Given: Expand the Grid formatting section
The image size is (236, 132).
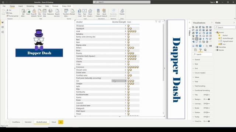Looking at the screenshot, I should [202, 69].
